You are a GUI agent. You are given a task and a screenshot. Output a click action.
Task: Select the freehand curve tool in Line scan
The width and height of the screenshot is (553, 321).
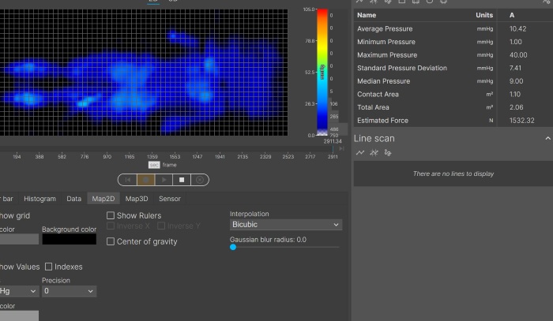coord(388,153)
